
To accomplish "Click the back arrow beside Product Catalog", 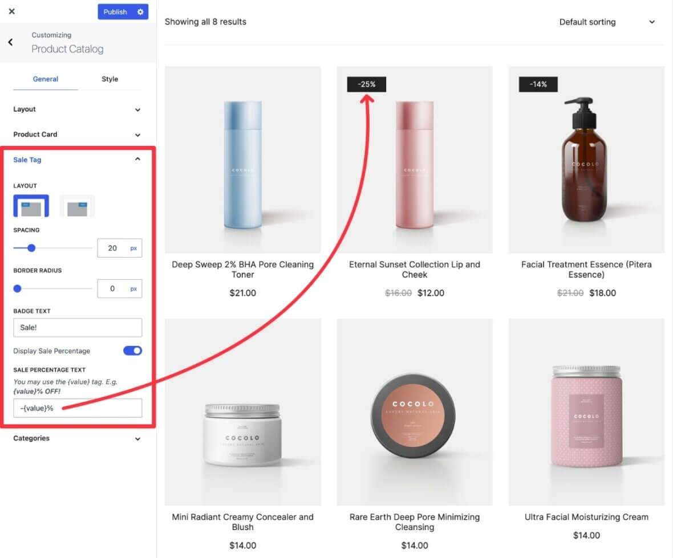I will pos(10,42).
